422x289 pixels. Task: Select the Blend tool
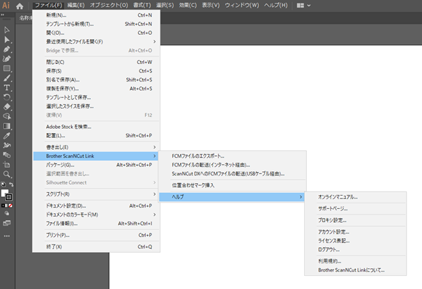click(x=7, y=155)
